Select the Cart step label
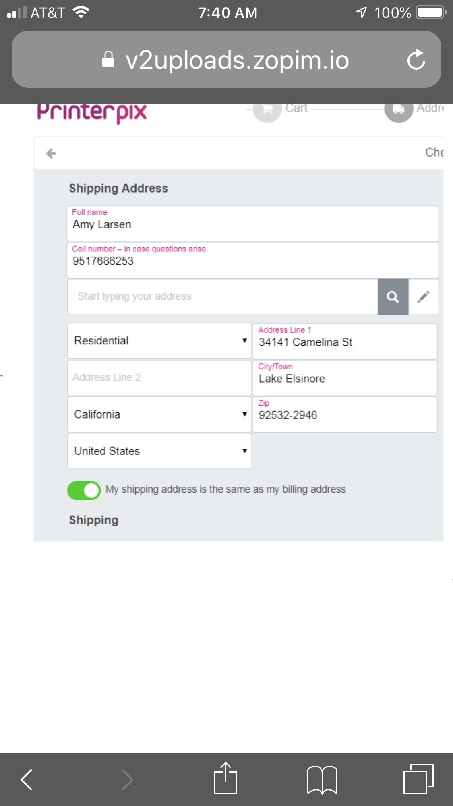Image resolution: width=453 pixels, height=806 pixels. coord(296,108)
